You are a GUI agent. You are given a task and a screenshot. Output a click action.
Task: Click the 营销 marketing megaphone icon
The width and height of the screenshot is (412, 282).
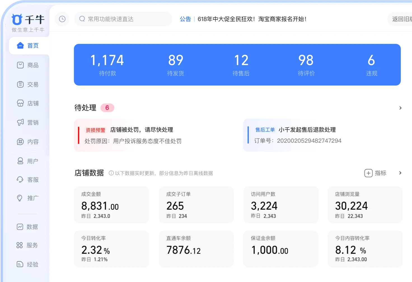(x=20, y=123)
